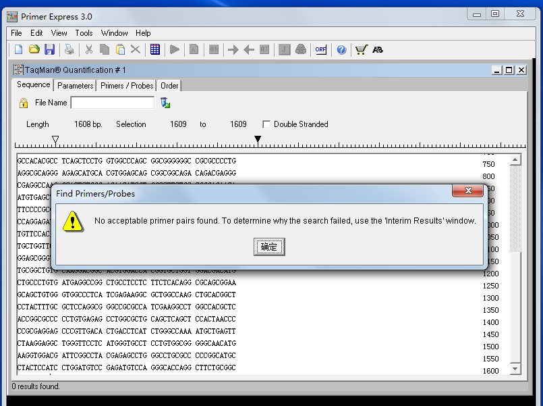Click sequence text 'GCCACACGCC' in row 750
Viewport: 543px width, 406px height.
point(37,161)
